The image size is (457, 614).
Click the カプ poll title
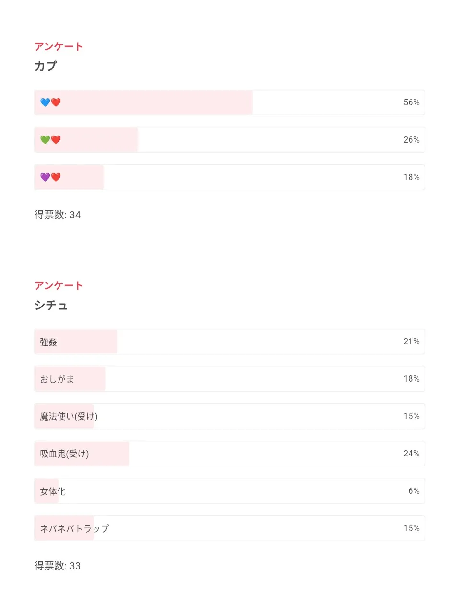[46, 66]
